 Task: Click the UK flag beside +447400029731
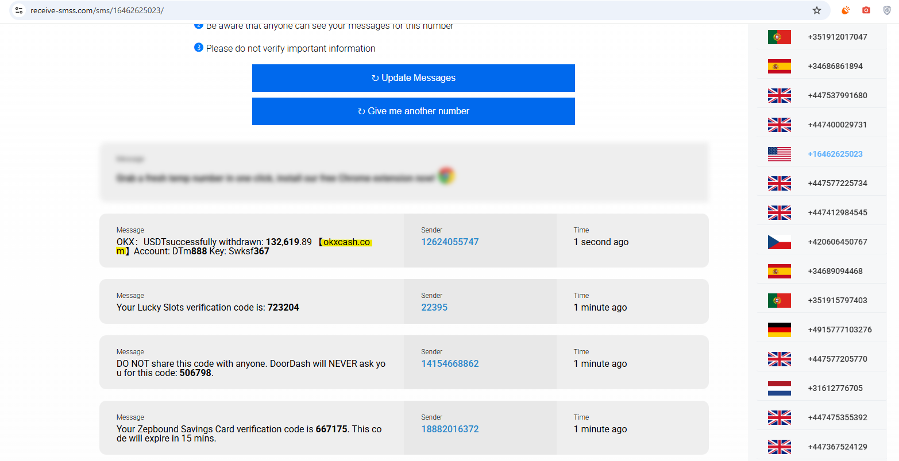(780, 125)
